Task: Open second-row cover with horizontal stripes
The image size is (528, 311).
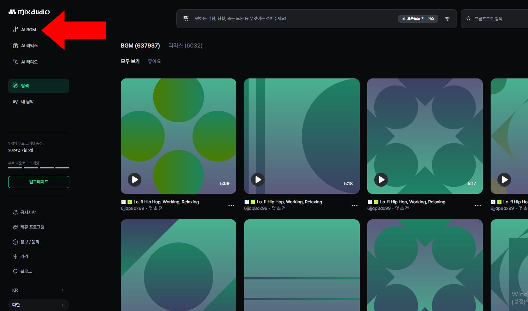Action: coord(302,265)
